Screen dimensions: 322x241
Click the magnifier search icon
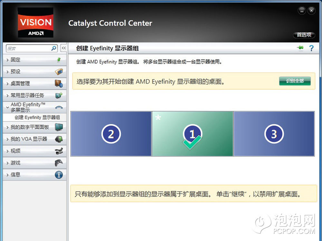(x=54, y=48)
